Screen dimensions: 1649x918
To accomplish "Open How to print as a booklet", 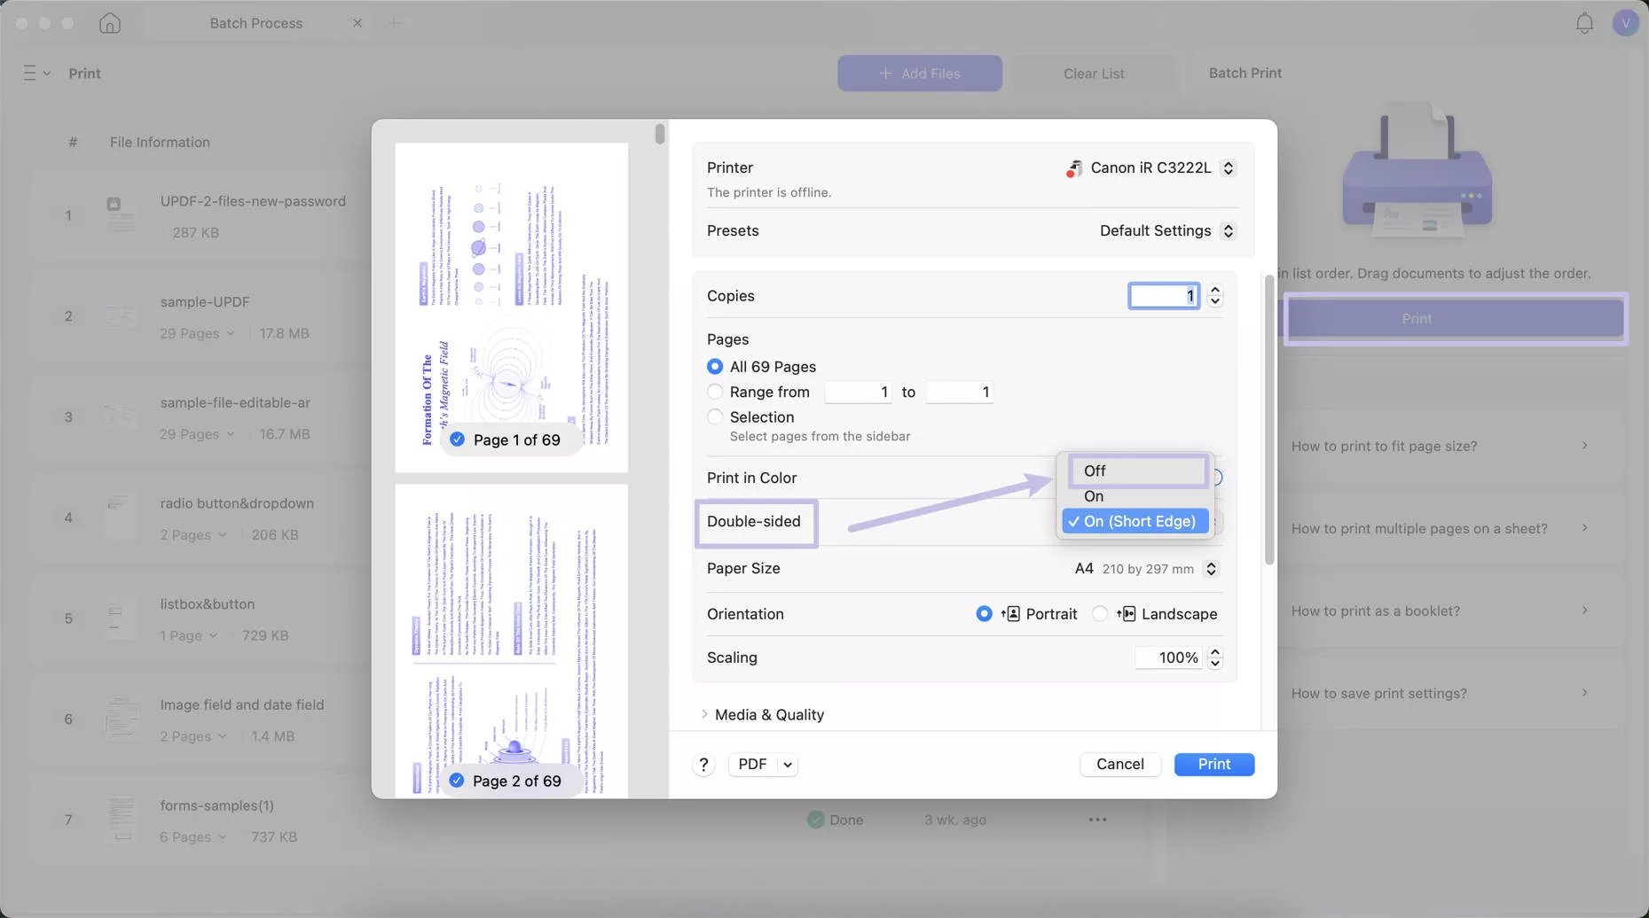I will pyautogui.click(x=1441, y=611).
